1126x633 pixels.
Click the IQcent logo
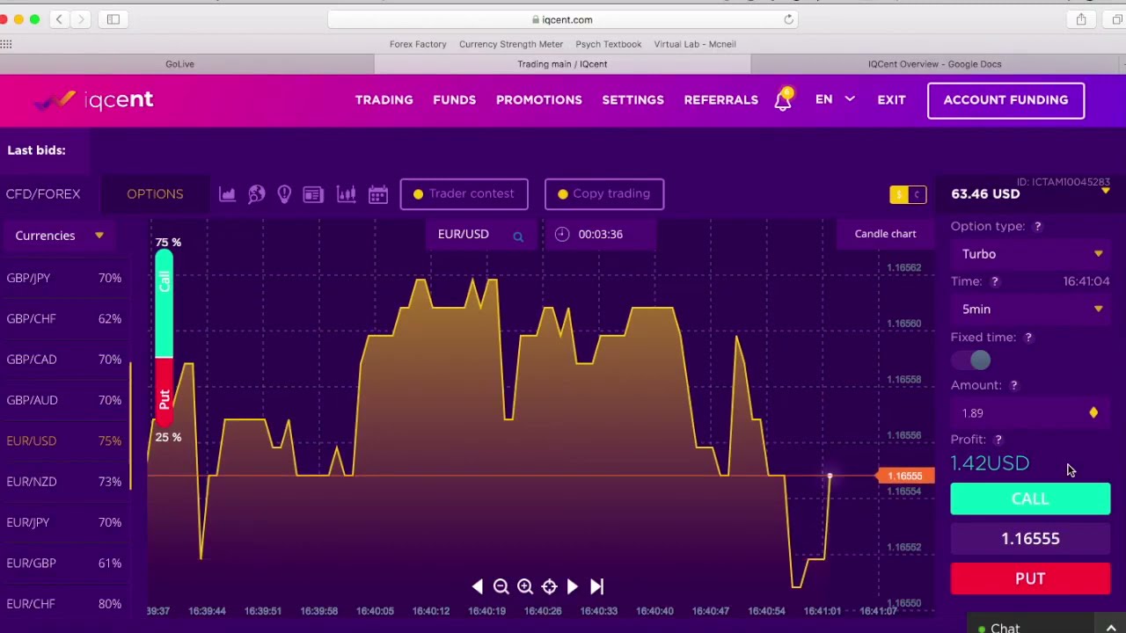point(93,99)
